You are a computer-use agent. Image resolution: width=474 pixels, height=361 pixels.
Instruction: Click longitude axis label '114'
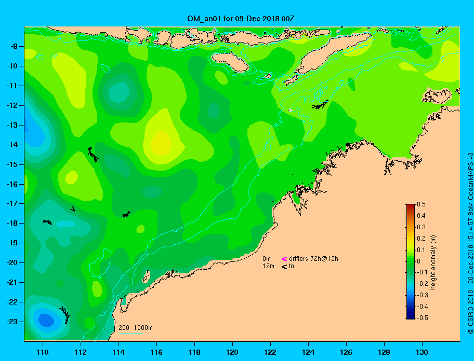(x=118, y=352)
